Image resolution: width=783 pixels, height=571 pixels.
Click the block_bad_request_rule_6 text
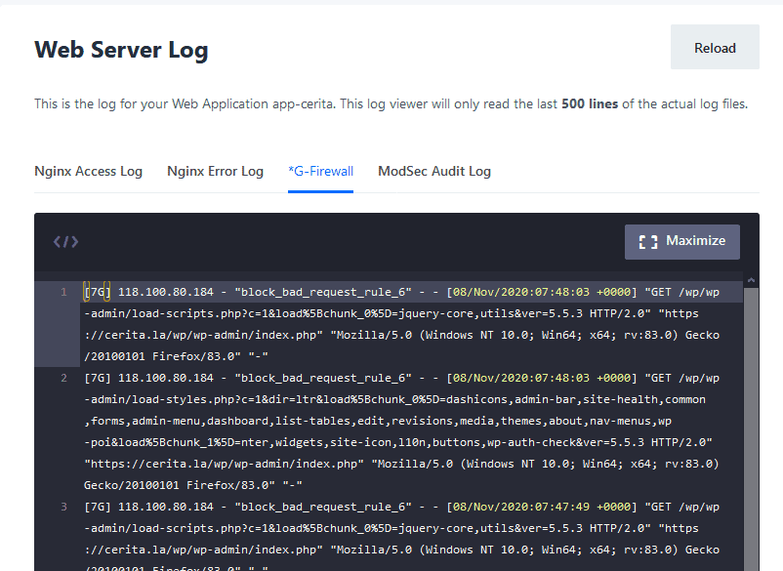click(322, 291)
